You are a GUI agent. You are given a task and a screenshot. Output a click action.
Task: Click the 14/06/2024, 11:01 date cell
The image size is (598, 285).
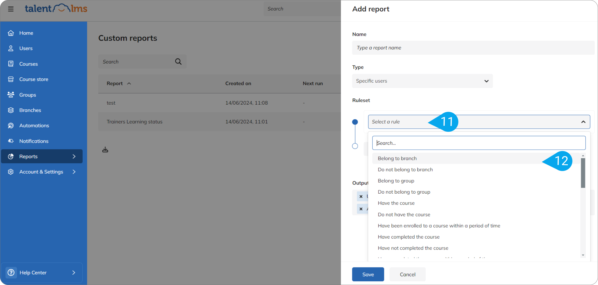click(247, 122)
